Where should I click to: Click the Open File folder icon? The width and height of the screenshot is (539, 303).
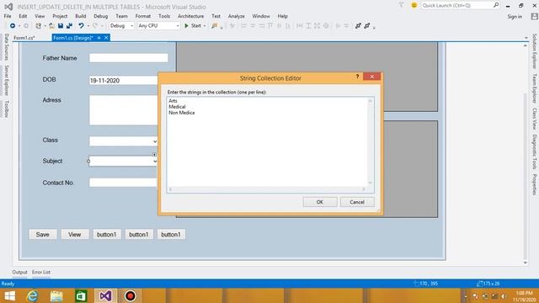click(51, 26)
